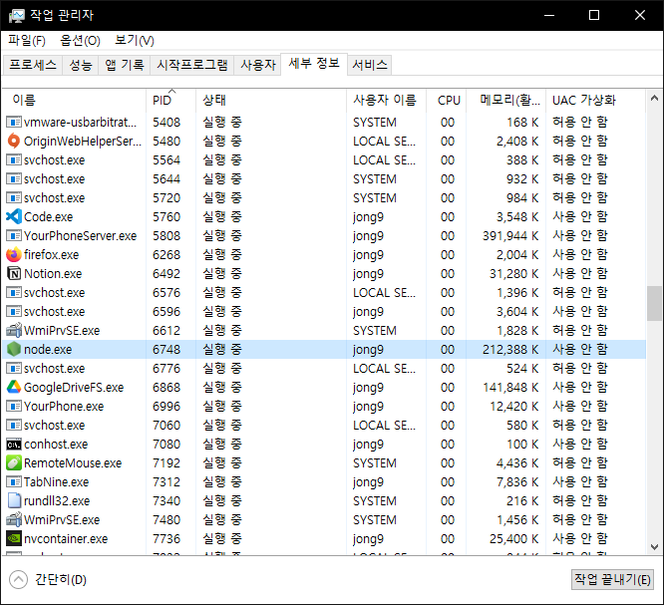Click PID 7192 cell

[166, 462]
